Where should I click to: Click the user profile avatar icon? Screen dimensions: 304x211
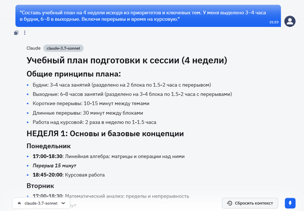[290, 21]
